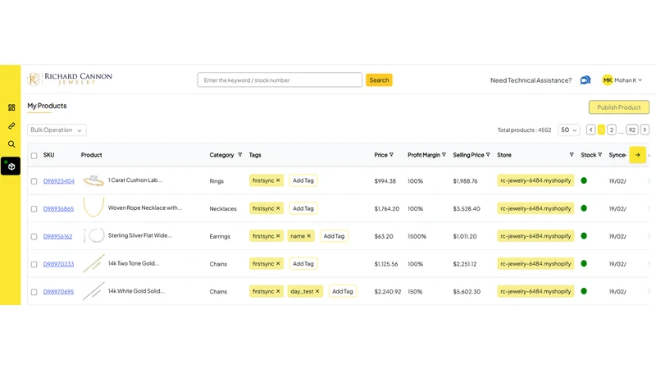Go to previous page arrow
The height and width of the screenshot is (369, 656).
pyautogui.click(x=590, y=130)
